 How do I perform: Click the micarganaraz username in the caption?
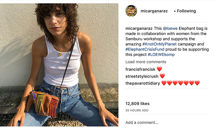coord(139,28)
